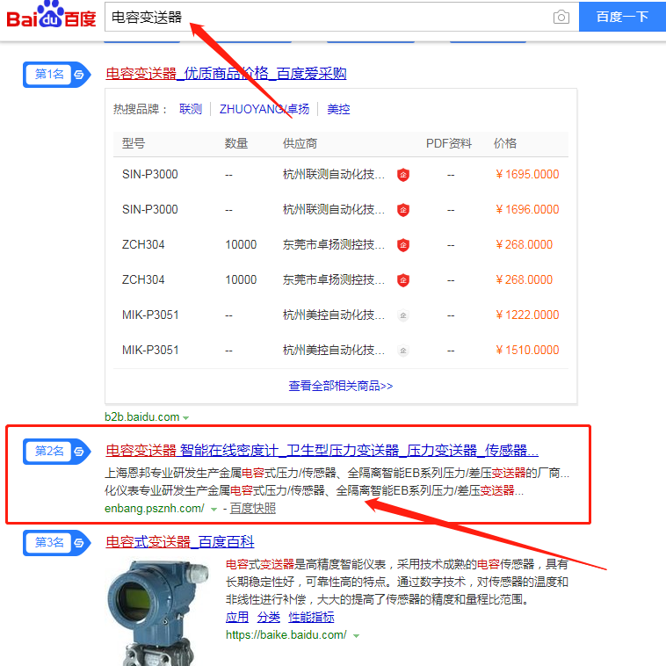The image size is (666, 666).
Task: Select the 美控 hot brand link
Action: [x=338, y=110]
